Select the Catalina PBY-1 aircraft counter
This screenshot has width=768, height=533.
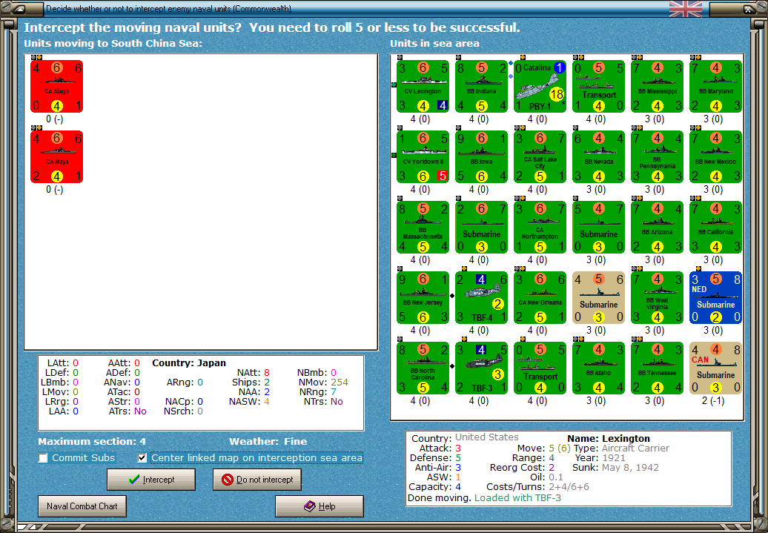pos(540,87)
